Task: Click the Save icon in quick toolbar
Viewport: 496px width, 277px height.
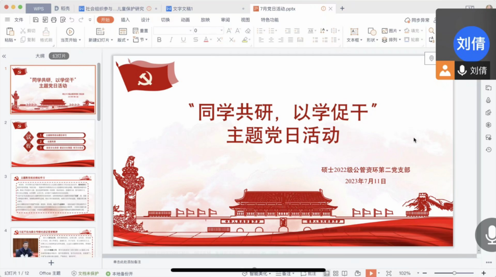Action: pyautogui.click(x=36, y=20)
